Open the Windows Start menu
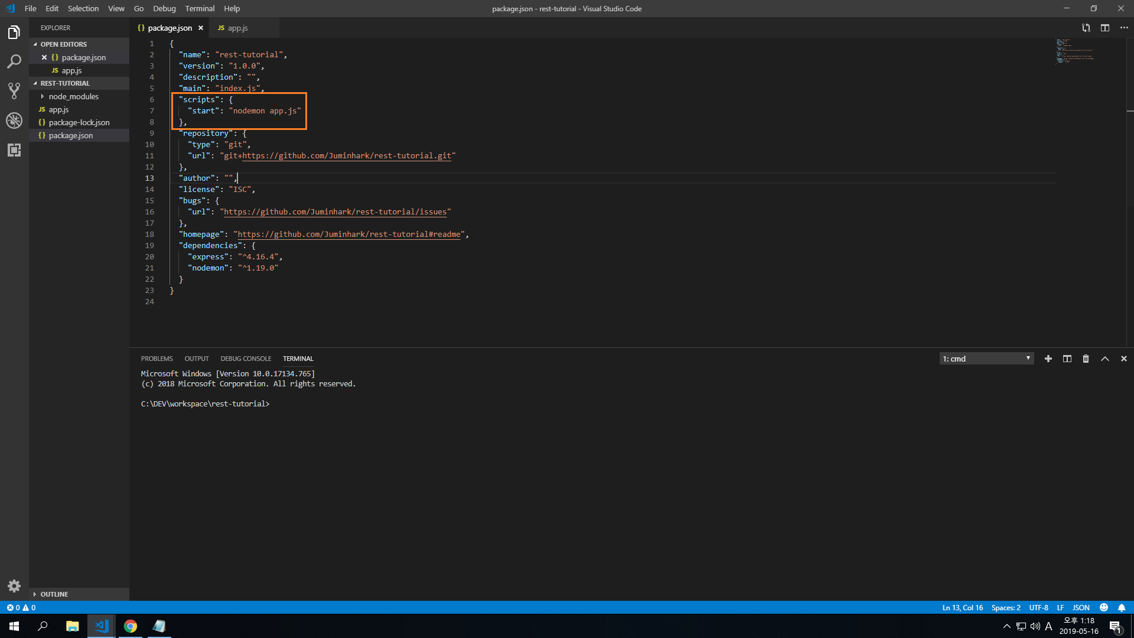 point(14,626)
